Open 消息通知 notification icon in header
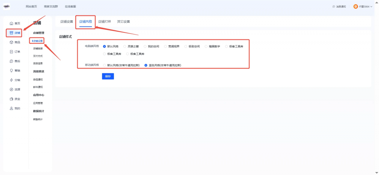Screen dimensions: 379x175 pyautogui.click(x=334, y=7)
